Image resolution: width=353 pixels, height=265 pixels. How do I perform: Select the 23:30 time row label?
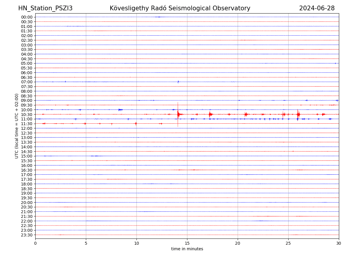[27, 235]
